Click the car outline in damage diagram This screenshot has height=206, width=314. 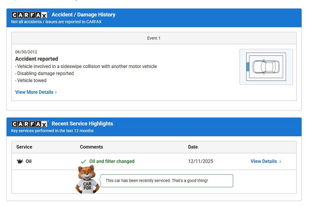[x=266, y=67]
